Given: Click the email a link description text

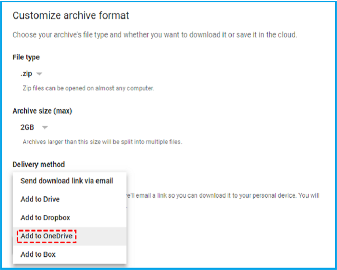Looking at the screenshot, I should (x=223, y=196).
